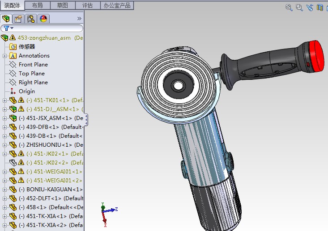Select the 451-JK02<2> part
Screen dimensions: 328x231
(x=55, y=163)
